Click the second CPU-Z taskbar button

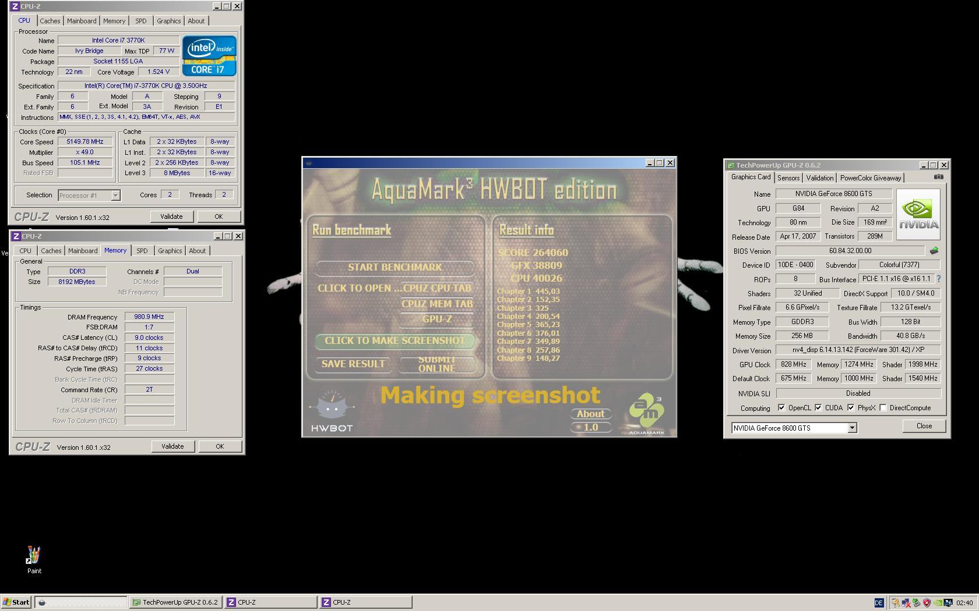click(365, 602)
